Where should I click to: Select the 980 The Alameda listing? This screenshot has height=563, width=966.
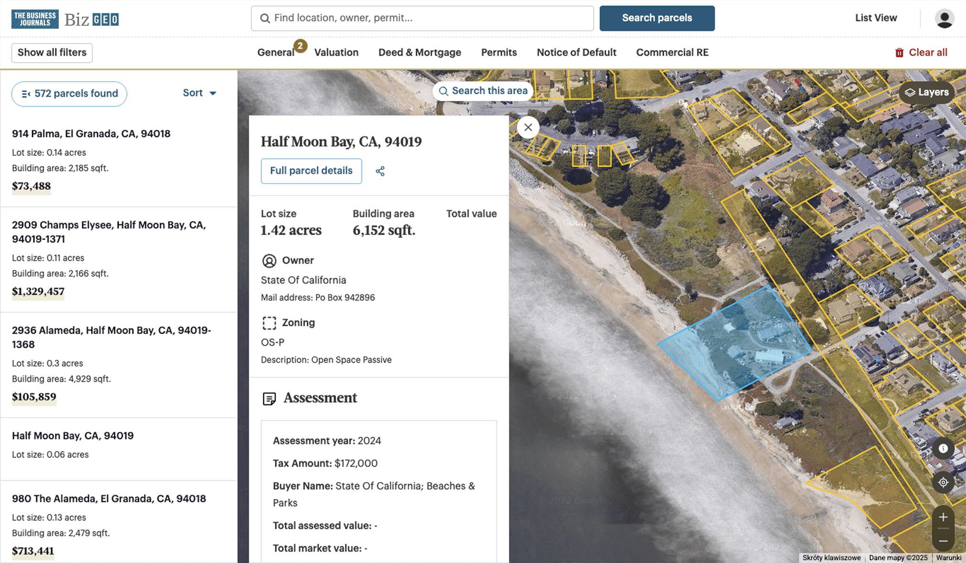tap(119, 522)
